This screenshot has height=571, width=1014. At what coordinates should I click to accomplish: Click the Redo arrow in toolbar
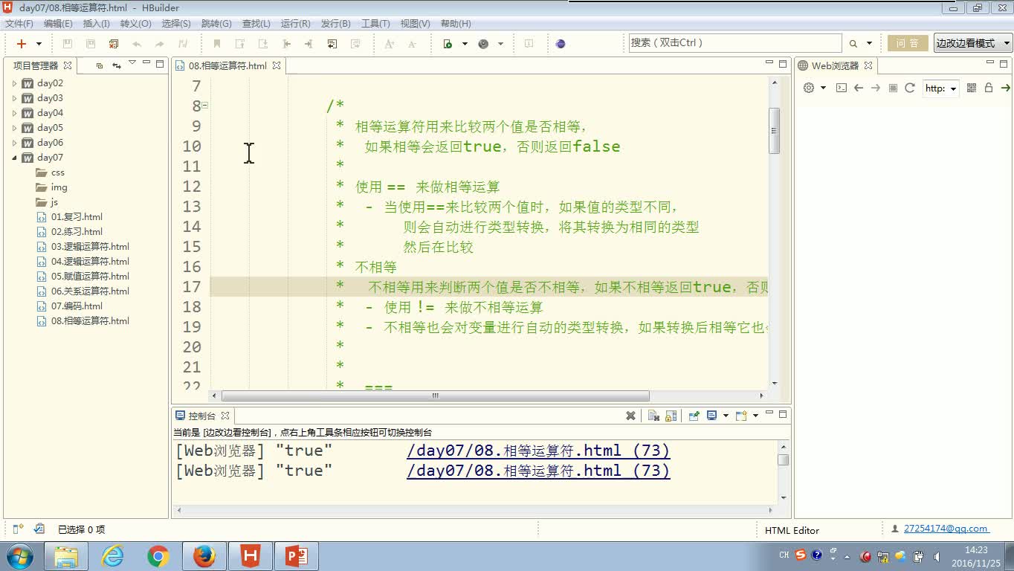pyautogui.click(x=160, y=44)
